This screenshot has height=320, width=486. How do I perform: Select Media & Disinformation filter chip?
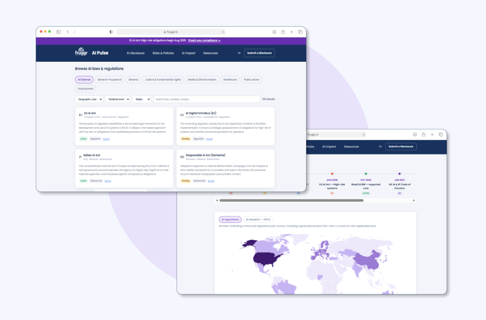click(x=202, y=80)
